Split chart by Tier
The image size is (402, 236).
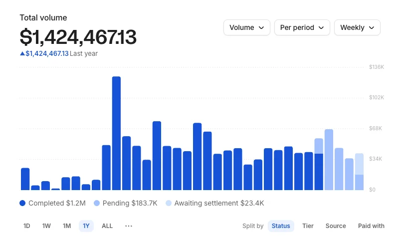[x=308, y=226]
